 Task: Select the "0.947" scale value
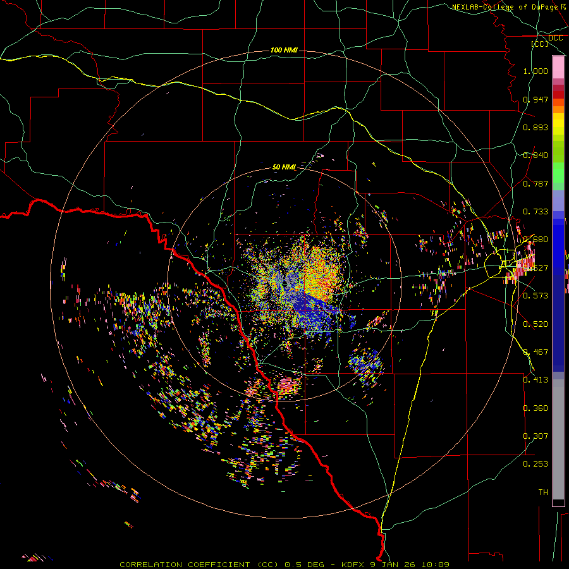click(x=535, y=99)
